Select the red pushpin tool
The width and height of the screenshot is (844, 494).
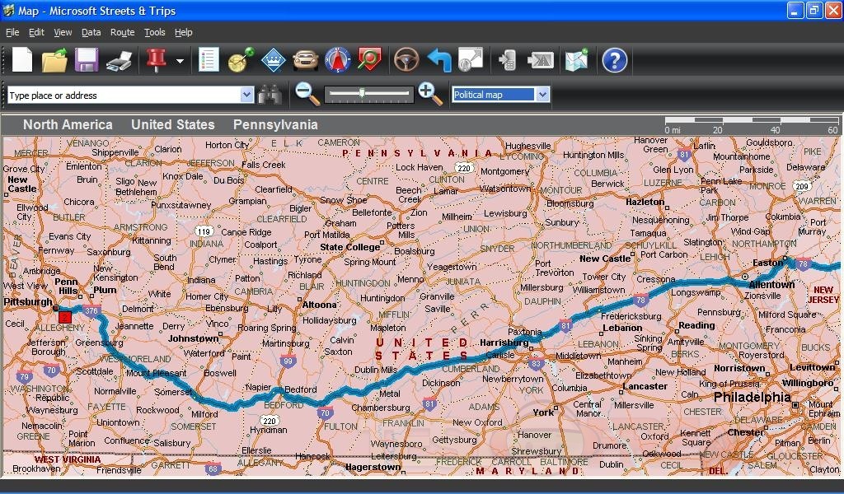(156, 60)
